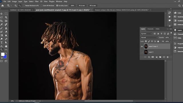Enable Zoom All Windows checkbox
The image size is (183, 103).
[41, 6]
